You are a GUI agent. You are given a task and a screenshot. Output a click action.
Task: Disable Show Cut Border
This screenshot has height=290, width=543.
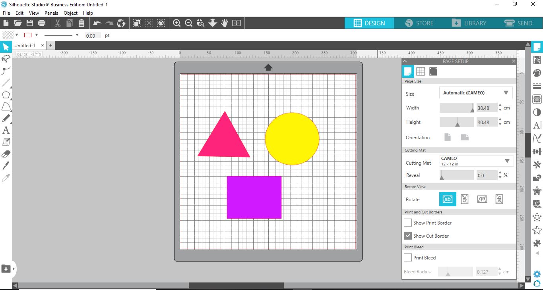pyautogui.click(x=407, y=236)
